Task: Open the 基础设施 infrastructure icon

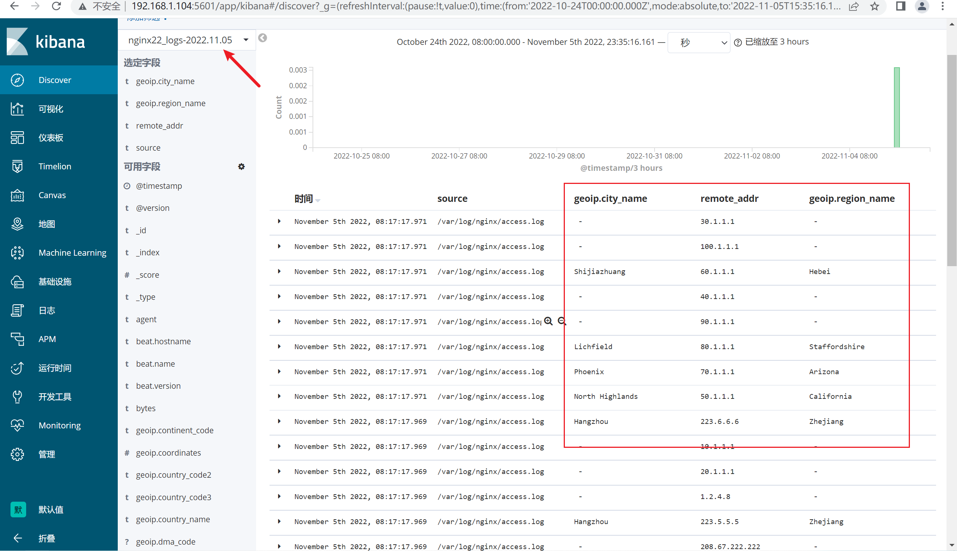Action: click(x=17, y=281)
